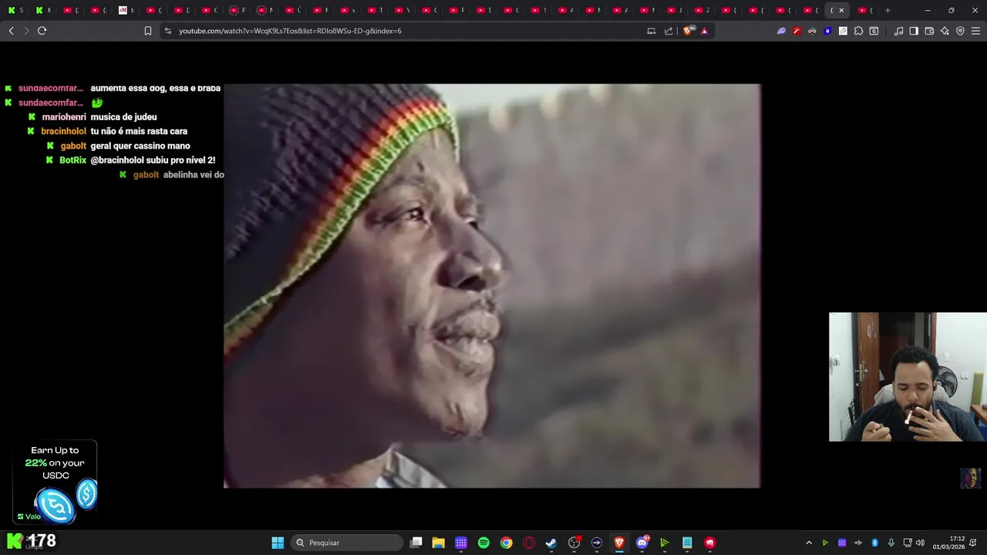Click the YouTube URL in the address bar
The height and width of the screenshot is (555, 987).
point(290,31)
